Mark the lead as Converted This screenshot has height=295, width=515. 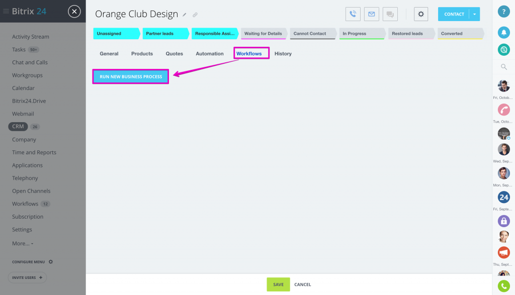461,34
